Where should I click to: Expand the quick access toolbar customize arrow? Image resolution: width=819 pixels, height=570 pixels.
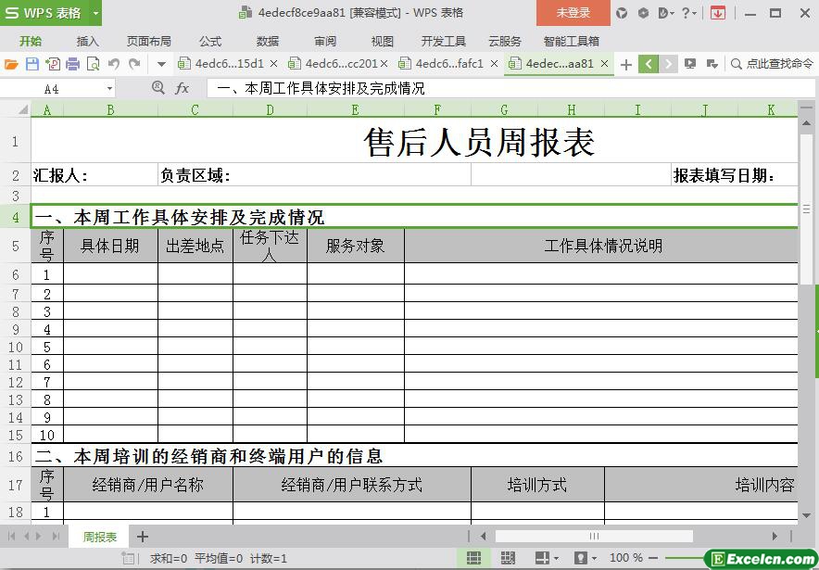pyautogui.click(x=161, y=64)
